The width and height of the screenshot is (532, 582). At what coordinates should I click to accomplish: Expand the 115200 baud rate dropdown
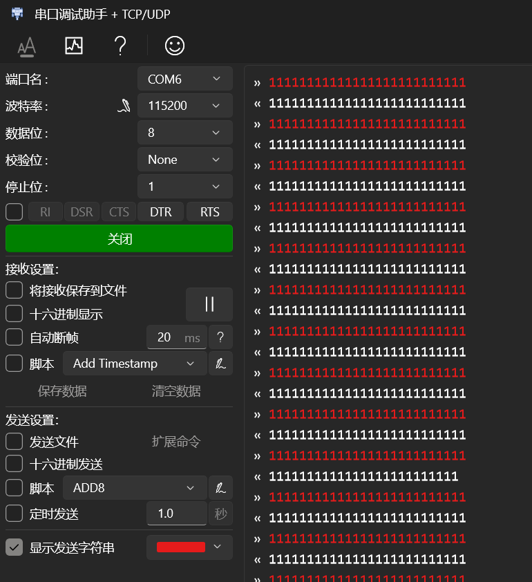(x=184, y=106)
